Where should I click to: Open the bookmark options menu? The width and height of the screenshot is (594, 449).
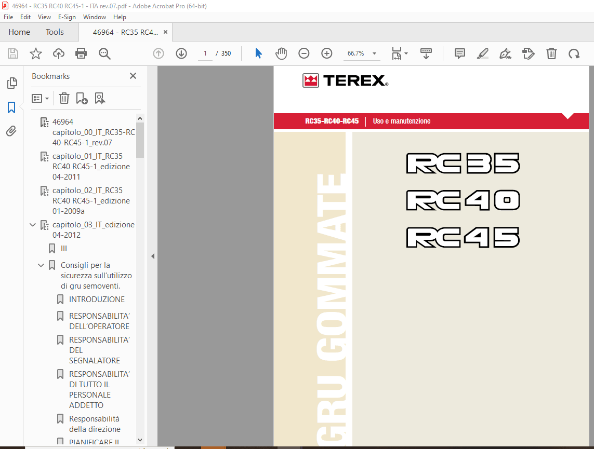point(40,98)
